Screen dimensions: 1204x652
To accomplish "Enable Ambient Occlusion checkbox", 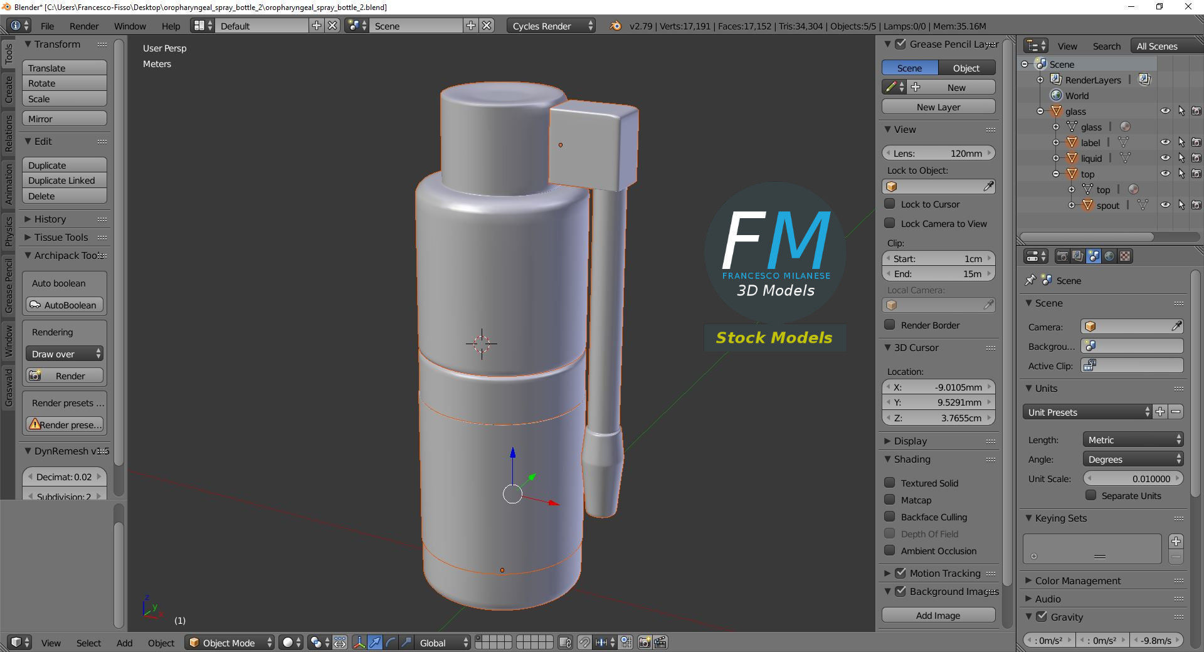I will click(x=889, y=550).
